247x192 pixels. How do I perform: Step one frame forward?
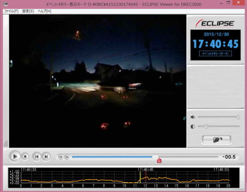(x=67, y=157)
